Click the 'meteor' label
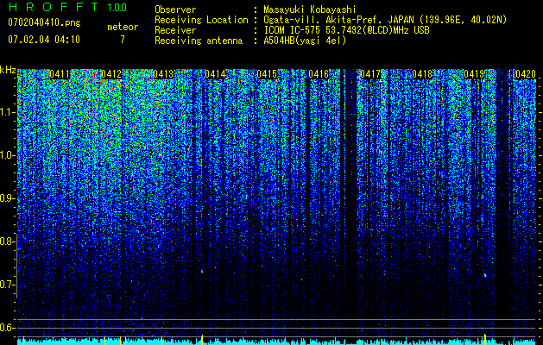Viewport: 543px width, 345px height. point(123,27)
